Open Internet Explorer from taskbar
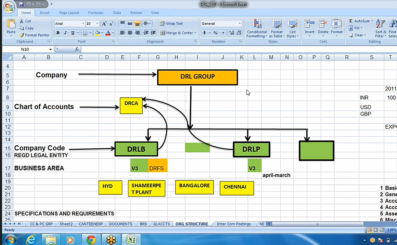Viewport: 397px width, 245px height. (31, 240)
